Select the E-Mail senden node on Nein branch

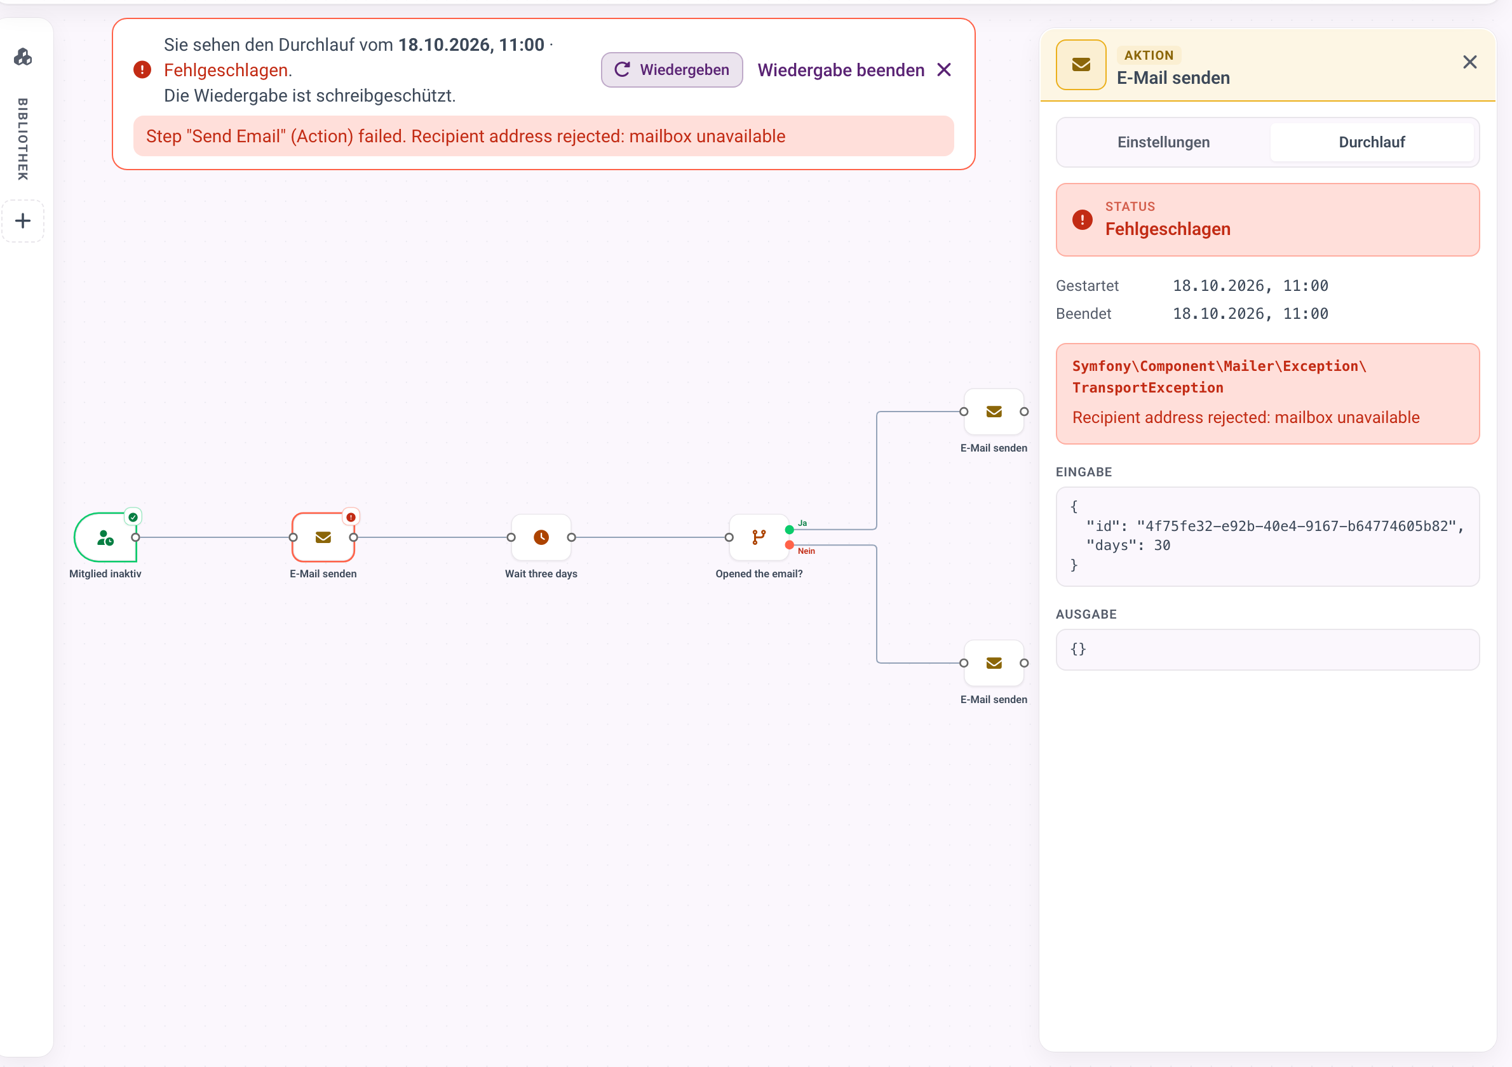994,663
